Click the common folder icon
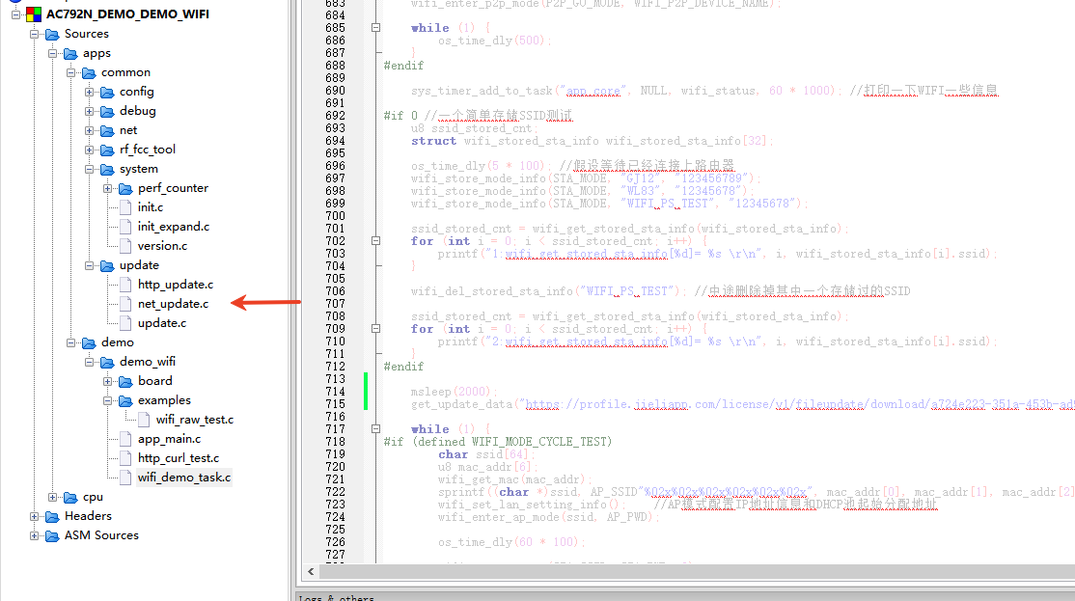 (x=89, y=72)
